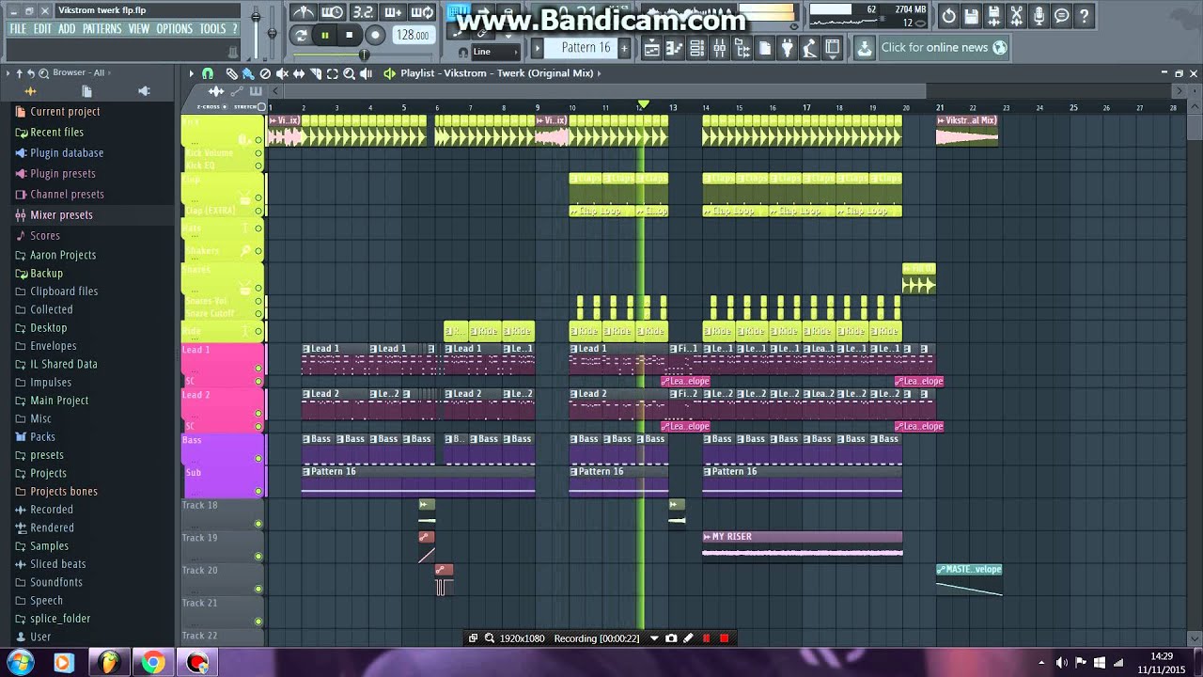
Task: Expand the Packs folder in browser
Action: (42, 436)
